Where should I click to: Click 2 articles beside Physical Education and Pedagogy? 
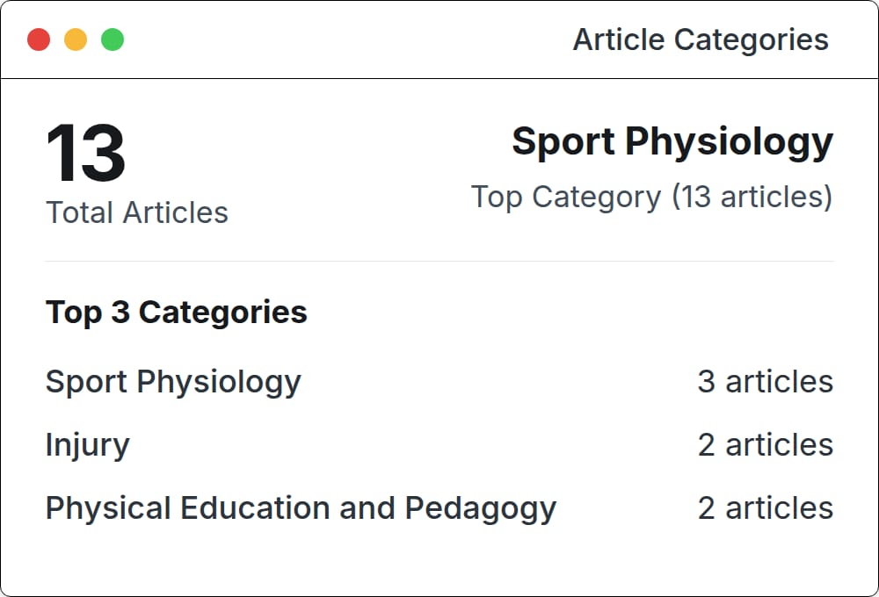765,508
